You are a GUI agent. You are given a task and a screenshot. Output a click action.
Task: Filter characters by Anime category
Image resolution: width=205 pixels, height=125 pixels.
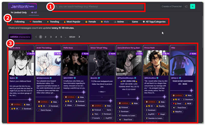[x=119, y=22]
